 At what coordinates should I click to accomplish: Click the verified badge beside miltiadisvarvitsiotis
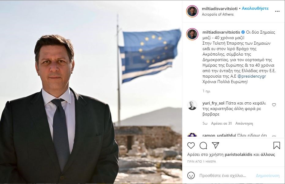click(x=243, y=32)
